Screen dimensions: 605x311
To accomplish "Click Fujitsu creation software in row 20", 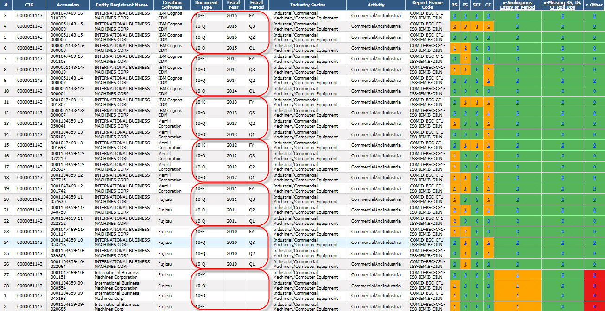I will [x=165, y=199].
